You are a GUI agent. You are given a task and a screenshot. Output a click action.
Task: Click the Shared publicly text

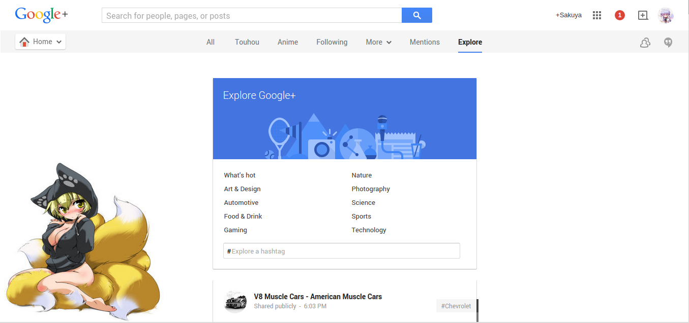click(x=275, y=306)
